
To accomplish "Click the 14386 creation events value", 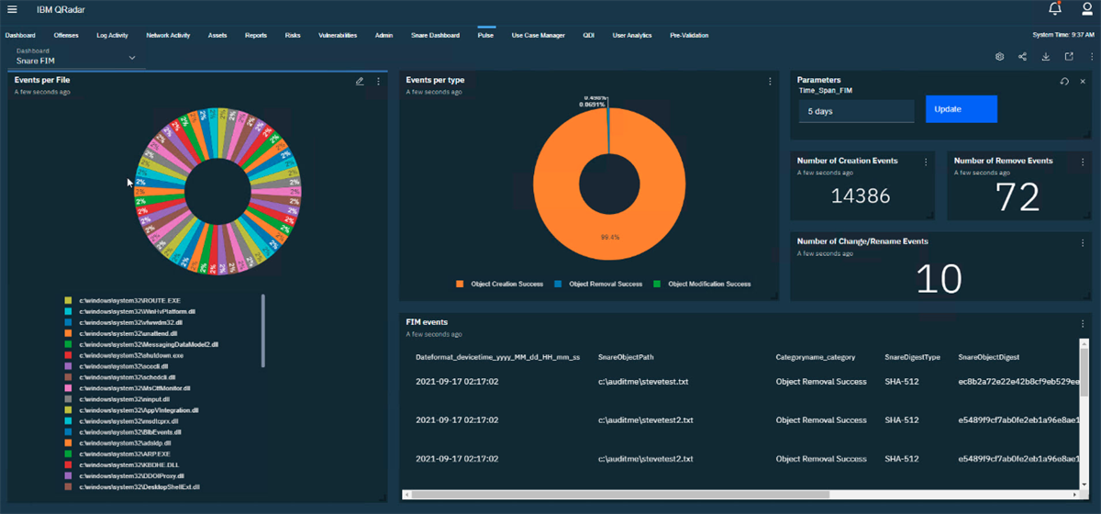I will click(x=861, y=196).
